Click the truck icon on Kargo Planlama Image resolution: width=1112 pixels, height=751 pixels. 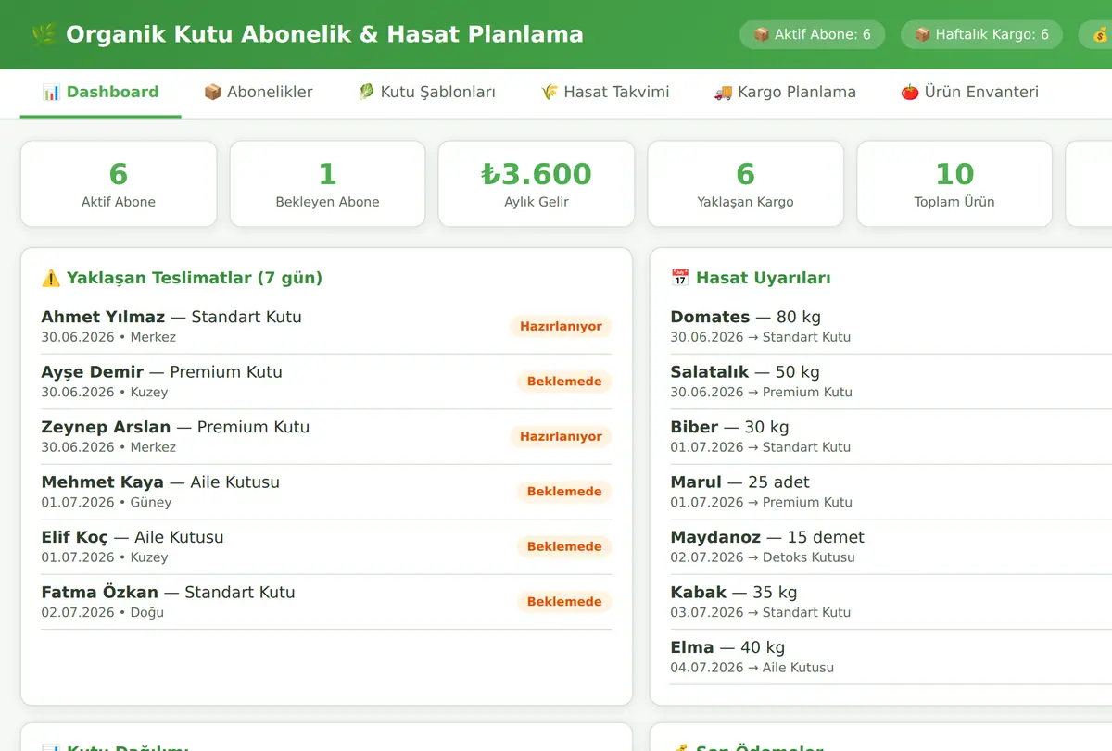[x=723, y=93]
